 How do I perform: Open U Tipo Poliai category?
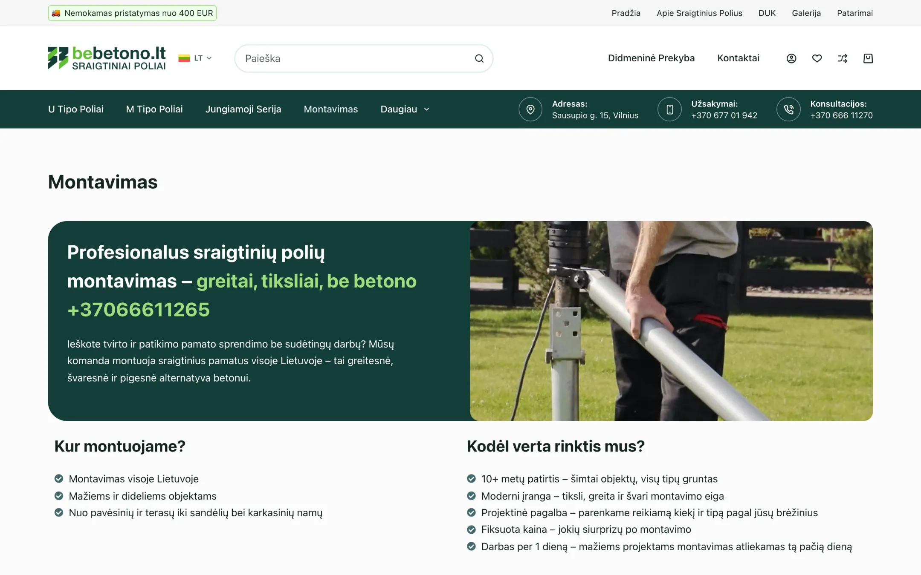pos(76,109)
